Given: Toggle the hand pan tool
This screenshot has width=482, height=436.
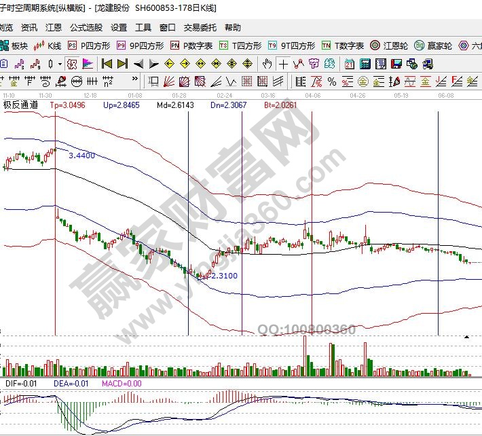Looking at the screenshot, I should point(267,64).
